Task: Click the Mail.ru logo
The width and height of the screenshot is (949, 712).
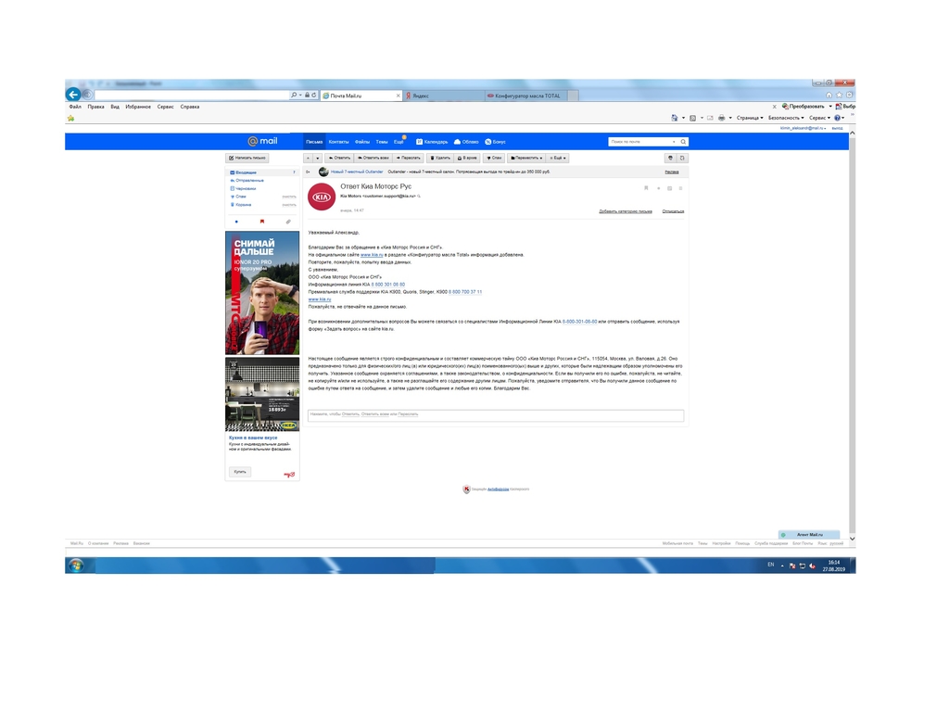Action: [x=262, y=141]
